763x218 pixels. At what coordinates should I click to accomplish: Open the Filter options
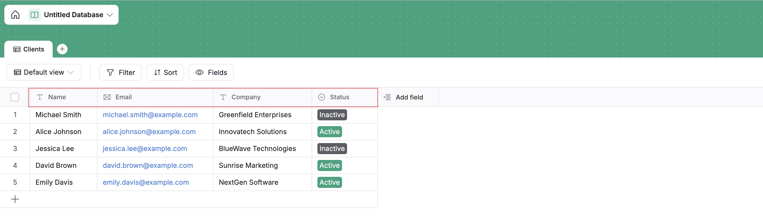pos(121,72)
